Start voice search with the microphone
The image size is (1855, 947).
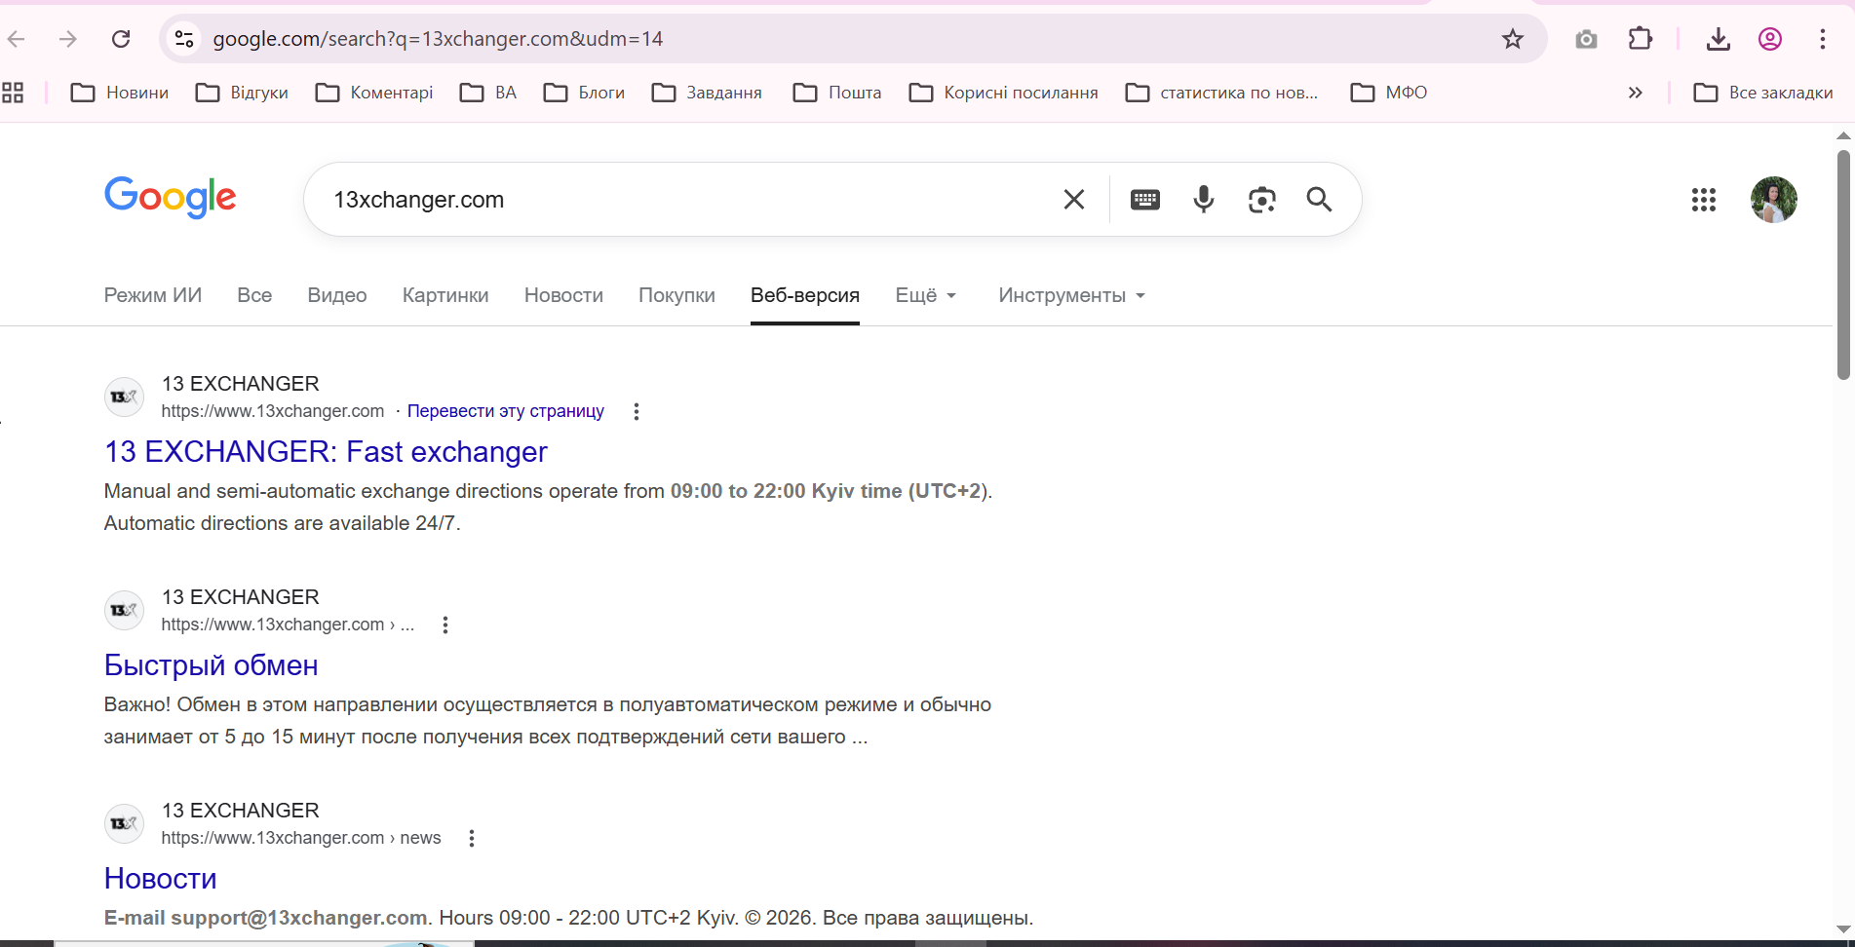1204,200
